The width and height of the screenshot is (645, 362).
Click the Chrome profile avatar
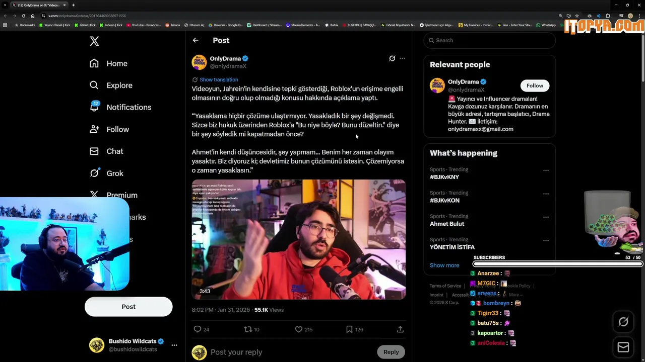[630, 16]
